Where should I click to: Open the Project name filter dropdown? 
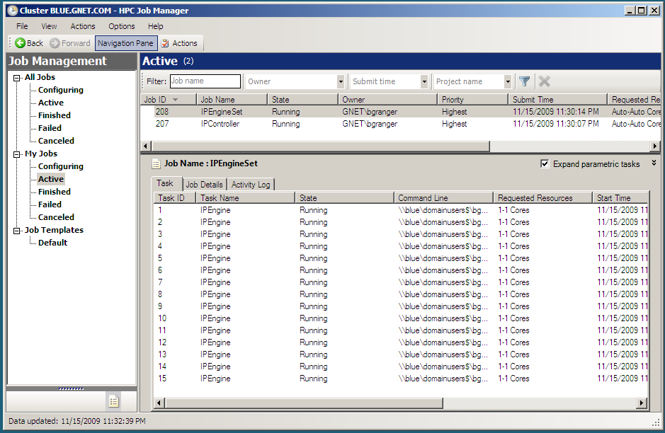[507, 82]
